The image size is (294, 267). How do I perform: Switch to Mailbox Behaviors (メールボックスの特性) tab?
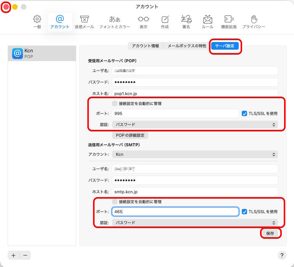pyautogui.click(x=187, y=46)
